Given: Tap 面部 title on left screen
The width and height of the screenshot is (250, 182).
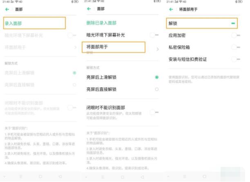Looking at the screenshot, I should click(19, 9).
